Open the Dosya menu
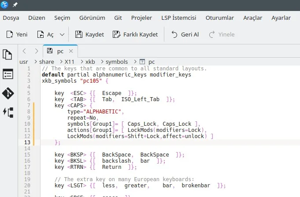The width and height of the screenshot is (300, 197). [x=11, y=18]
